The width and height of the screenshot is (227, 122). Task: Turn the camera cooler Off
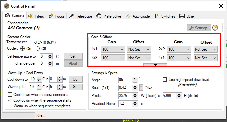pyautogui.click(x=38, y=48)
